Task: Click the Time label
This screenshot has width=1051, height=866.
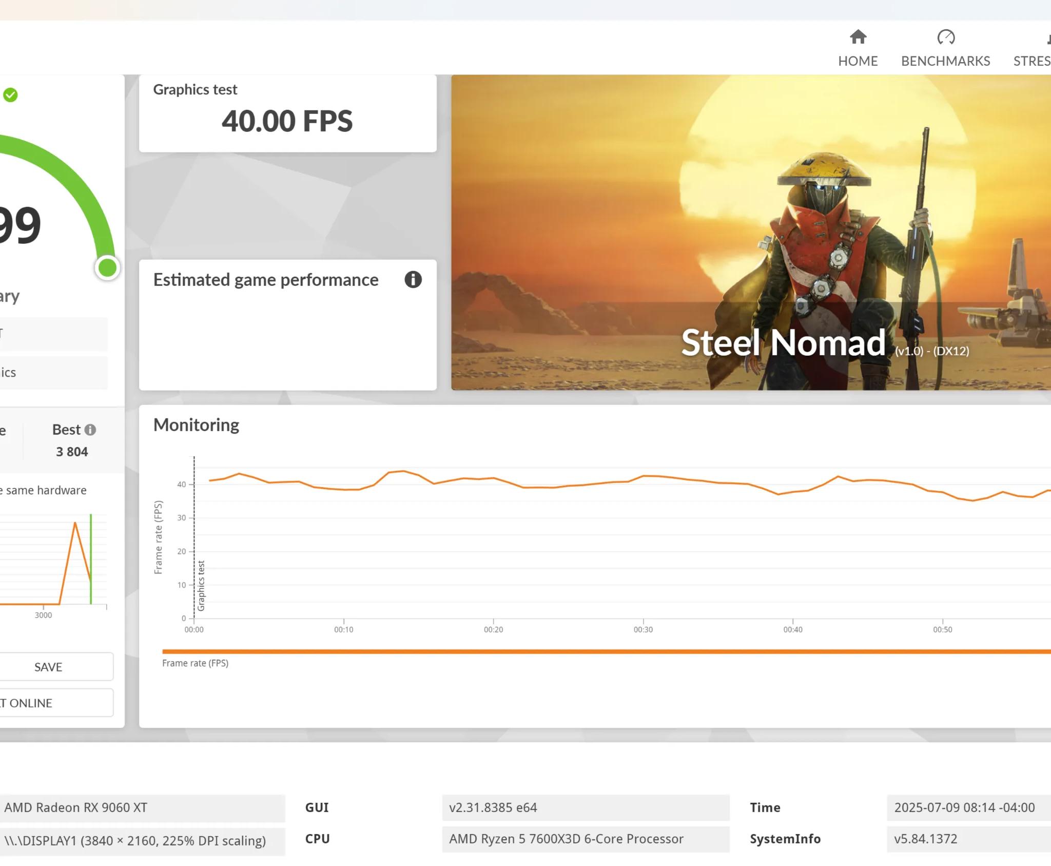Action: (765, 807)
